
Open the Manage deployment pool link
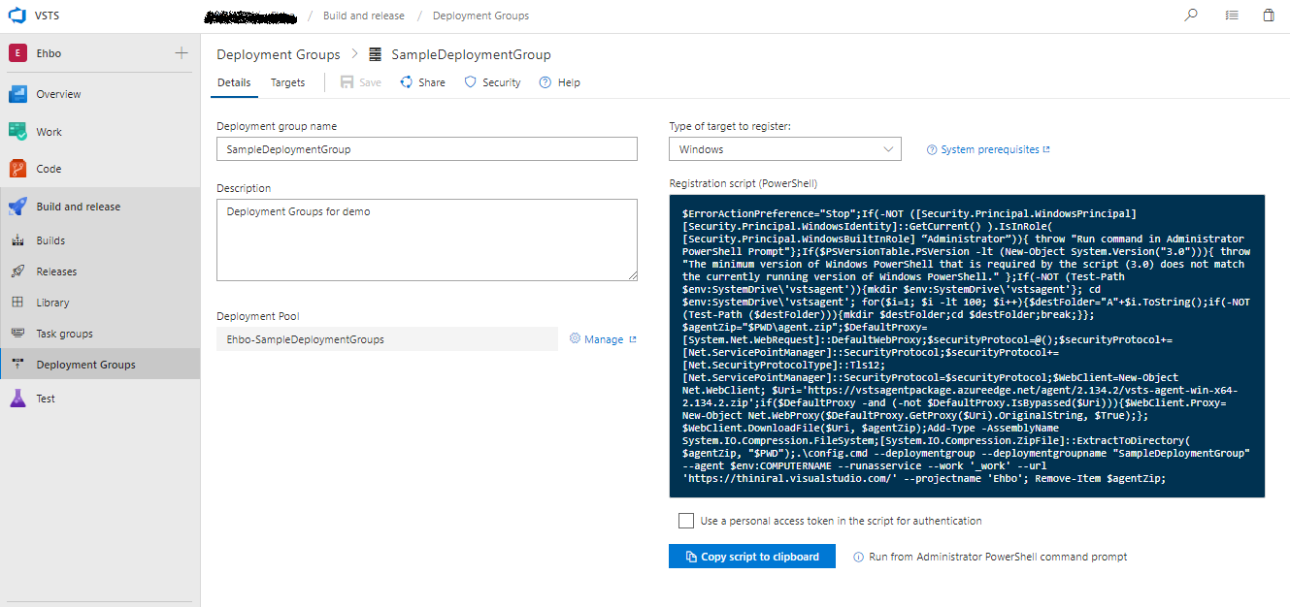603,339
